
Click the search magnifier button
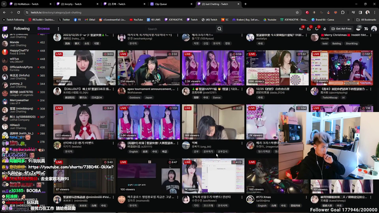[219, 29]
